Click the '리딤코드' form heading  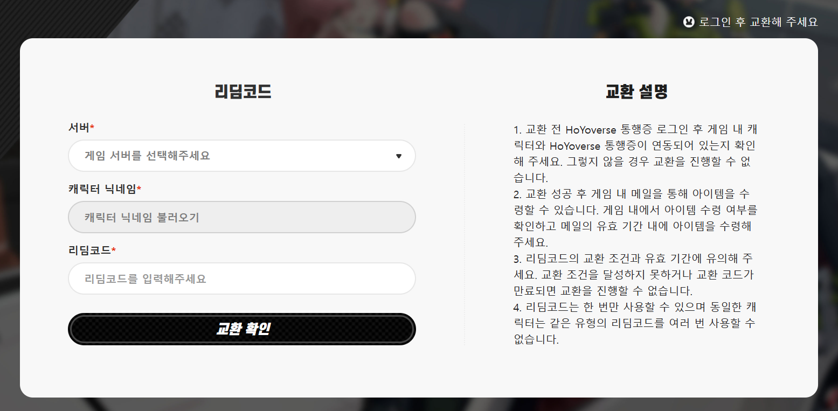243,92
